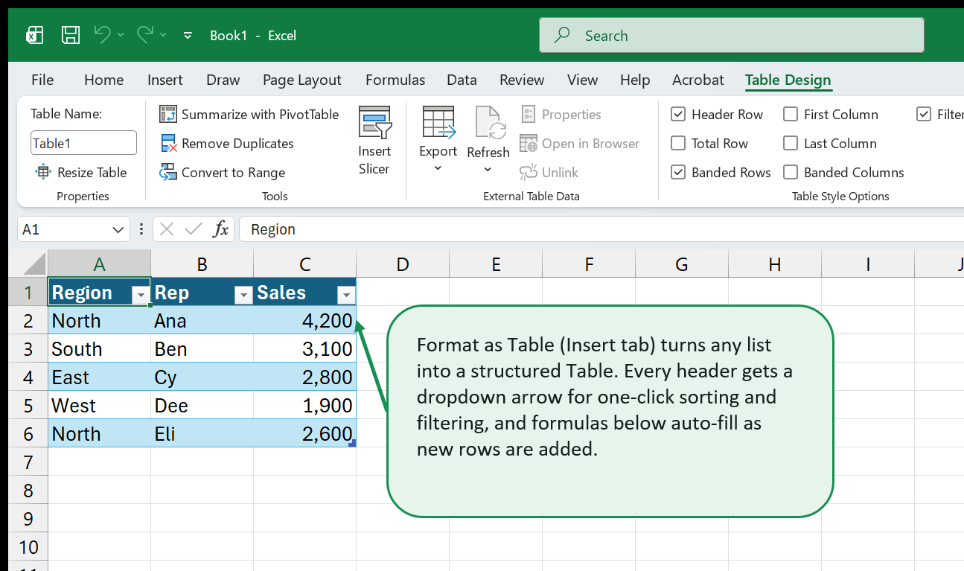
Task: Select the cell containing Ana
Action: [x=202, y=320]
